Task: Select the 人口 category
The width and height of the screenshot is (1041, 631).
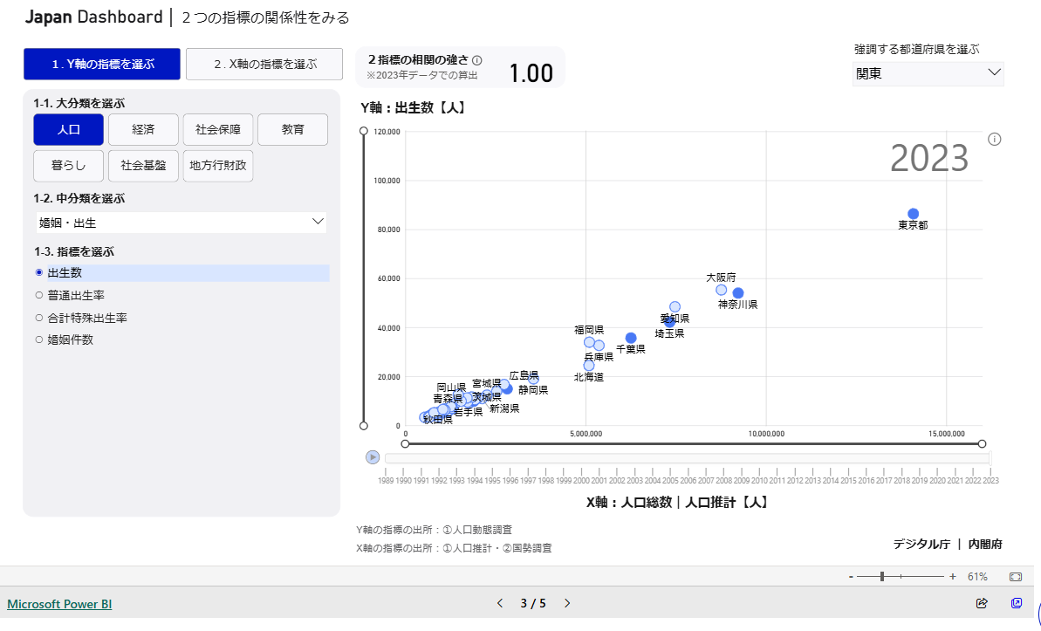Action: (68, 129)
